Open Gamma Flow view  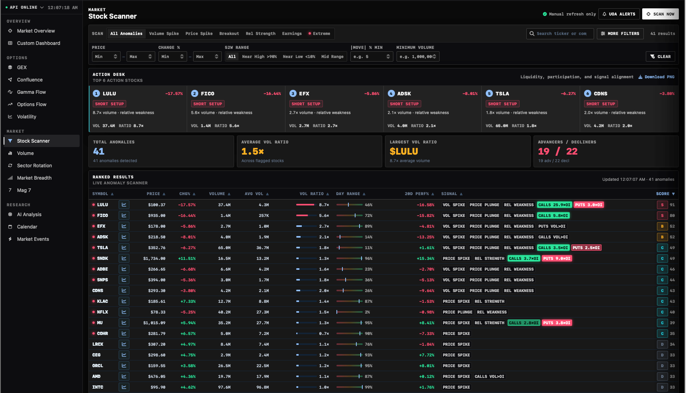click(x=41, y=92)
